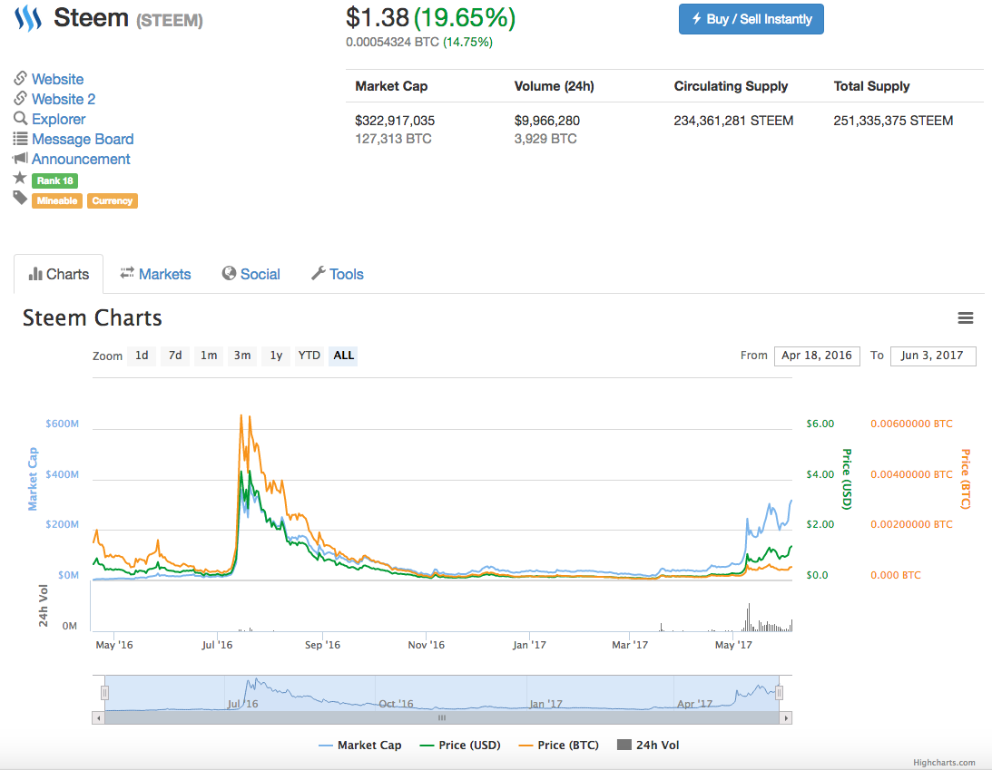
Task: Click the navigator left range handle
Action: pyautogui.click(x=105, y=693)
